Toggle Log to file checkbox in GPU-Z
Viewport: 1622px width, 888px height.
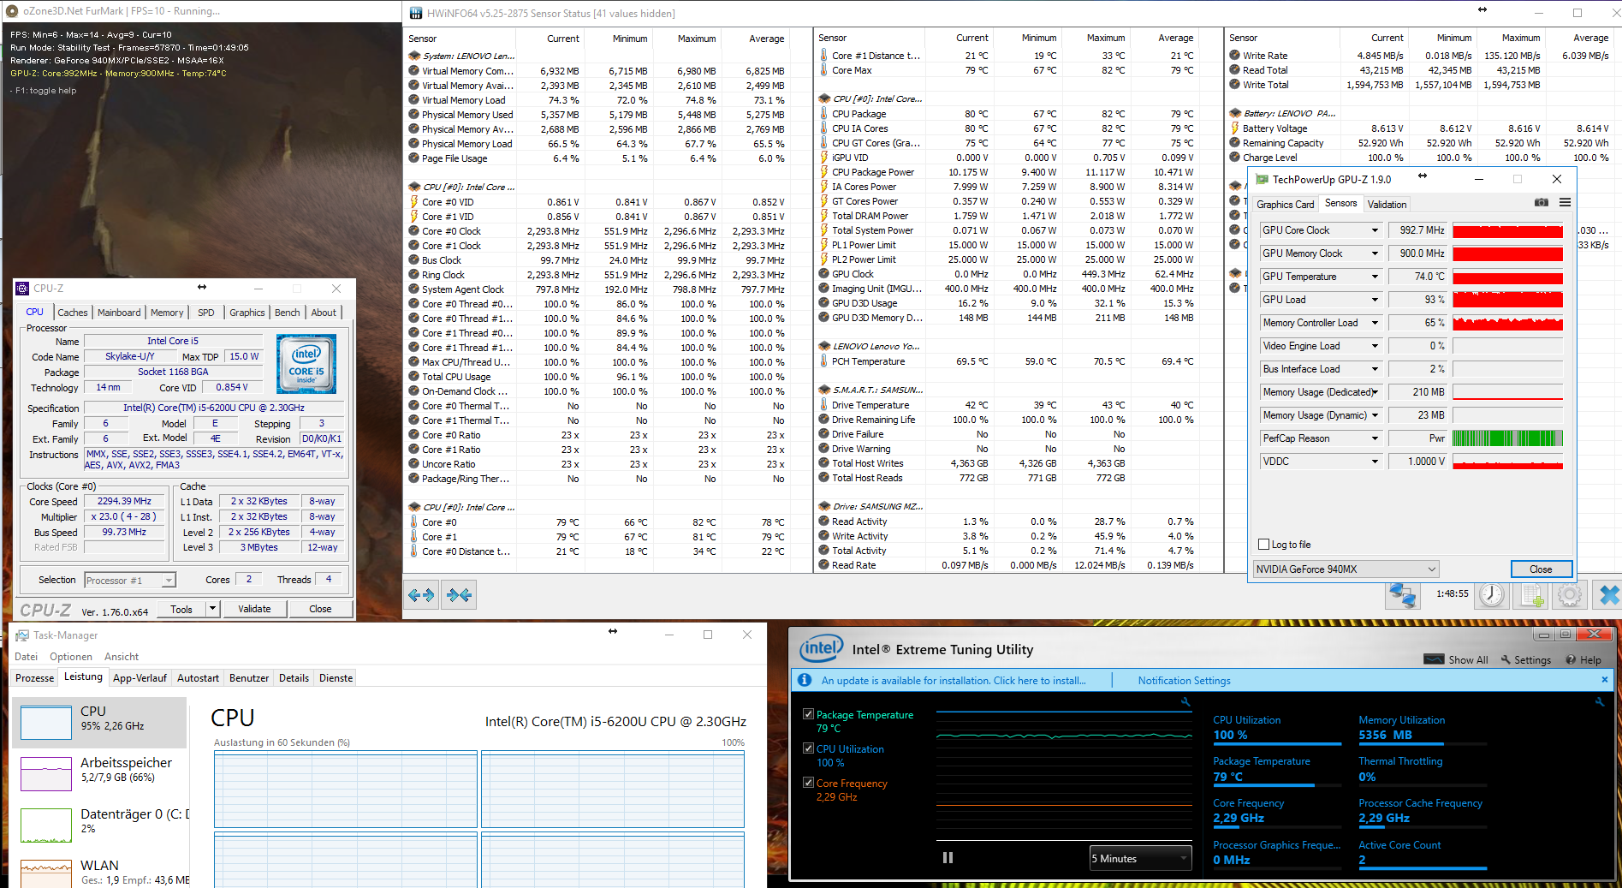tap(1263, 545)
